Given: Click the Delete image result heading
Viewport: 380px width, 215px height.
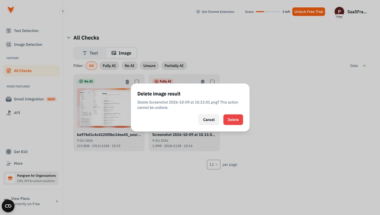Looking at the screenshot, I should (159, 94).
